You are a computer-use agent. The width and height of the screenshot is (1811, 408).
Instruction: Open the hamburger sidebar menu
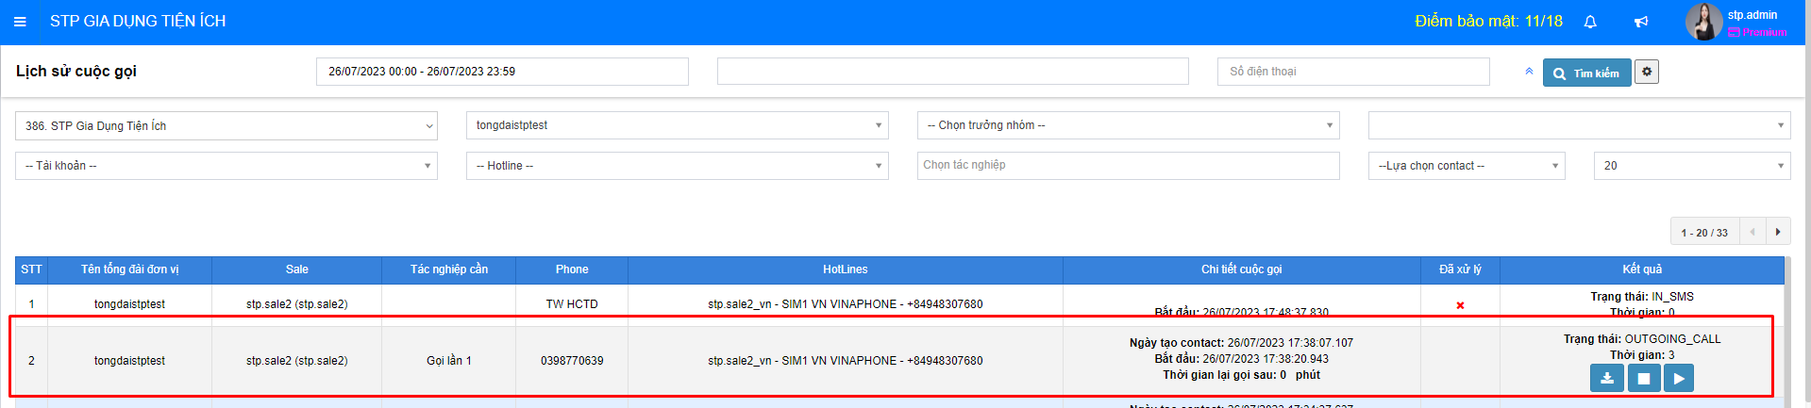(x=20, y=21)
